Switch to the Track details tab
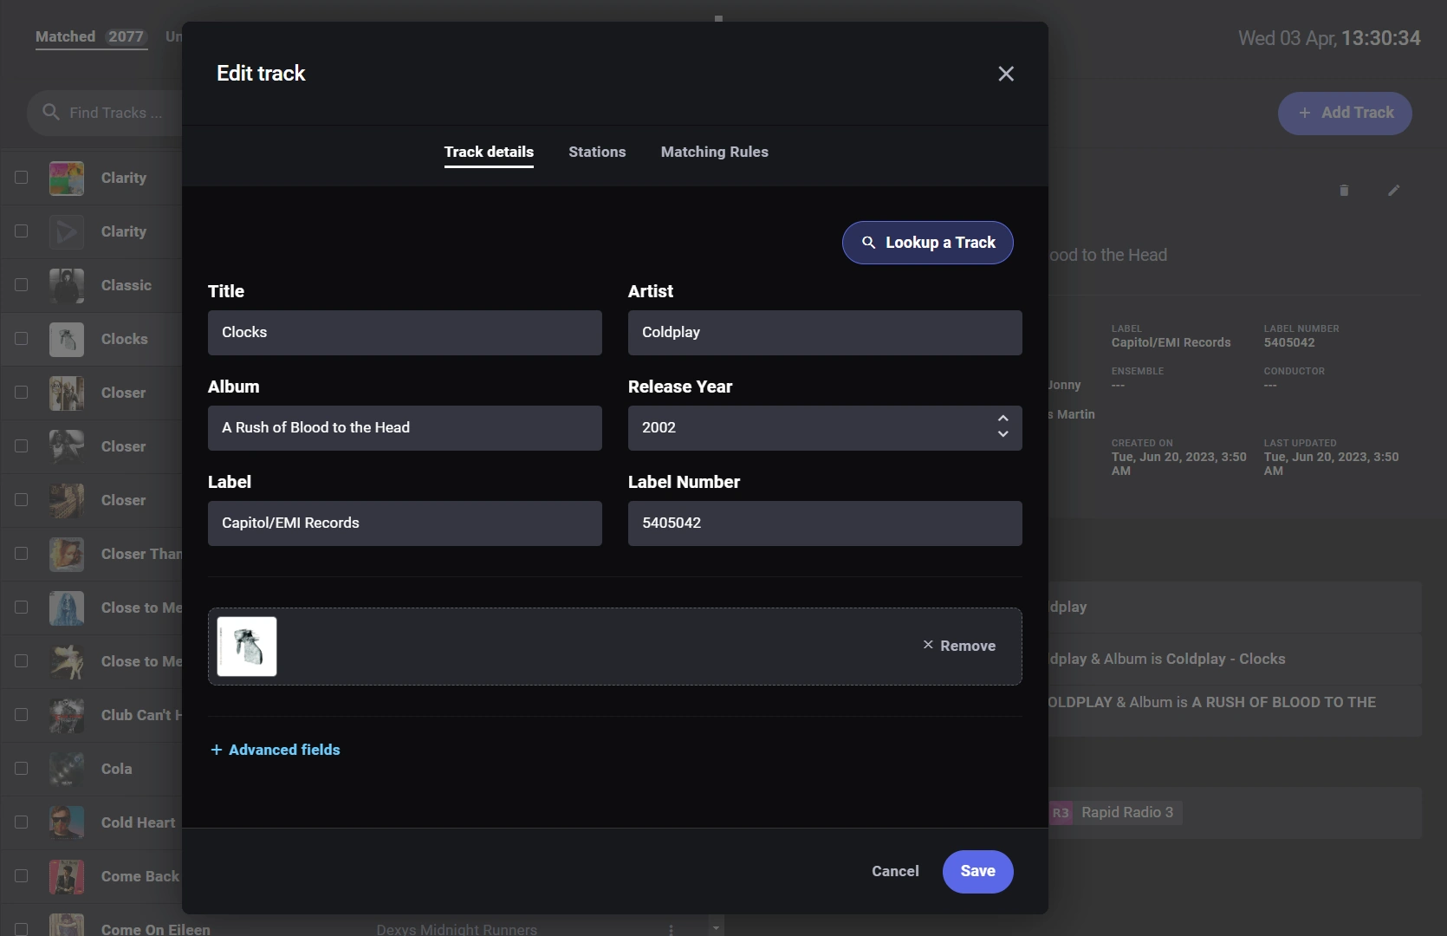 pyautogui.click(x=489, y=152)
